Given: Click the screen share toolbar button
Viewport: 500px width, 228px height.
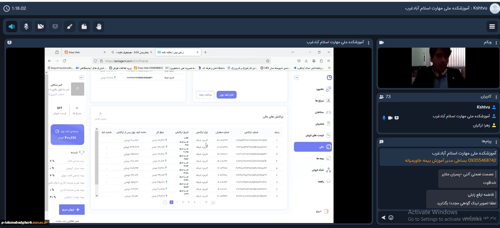Looking at the screenshot, I should click(55, 26).
